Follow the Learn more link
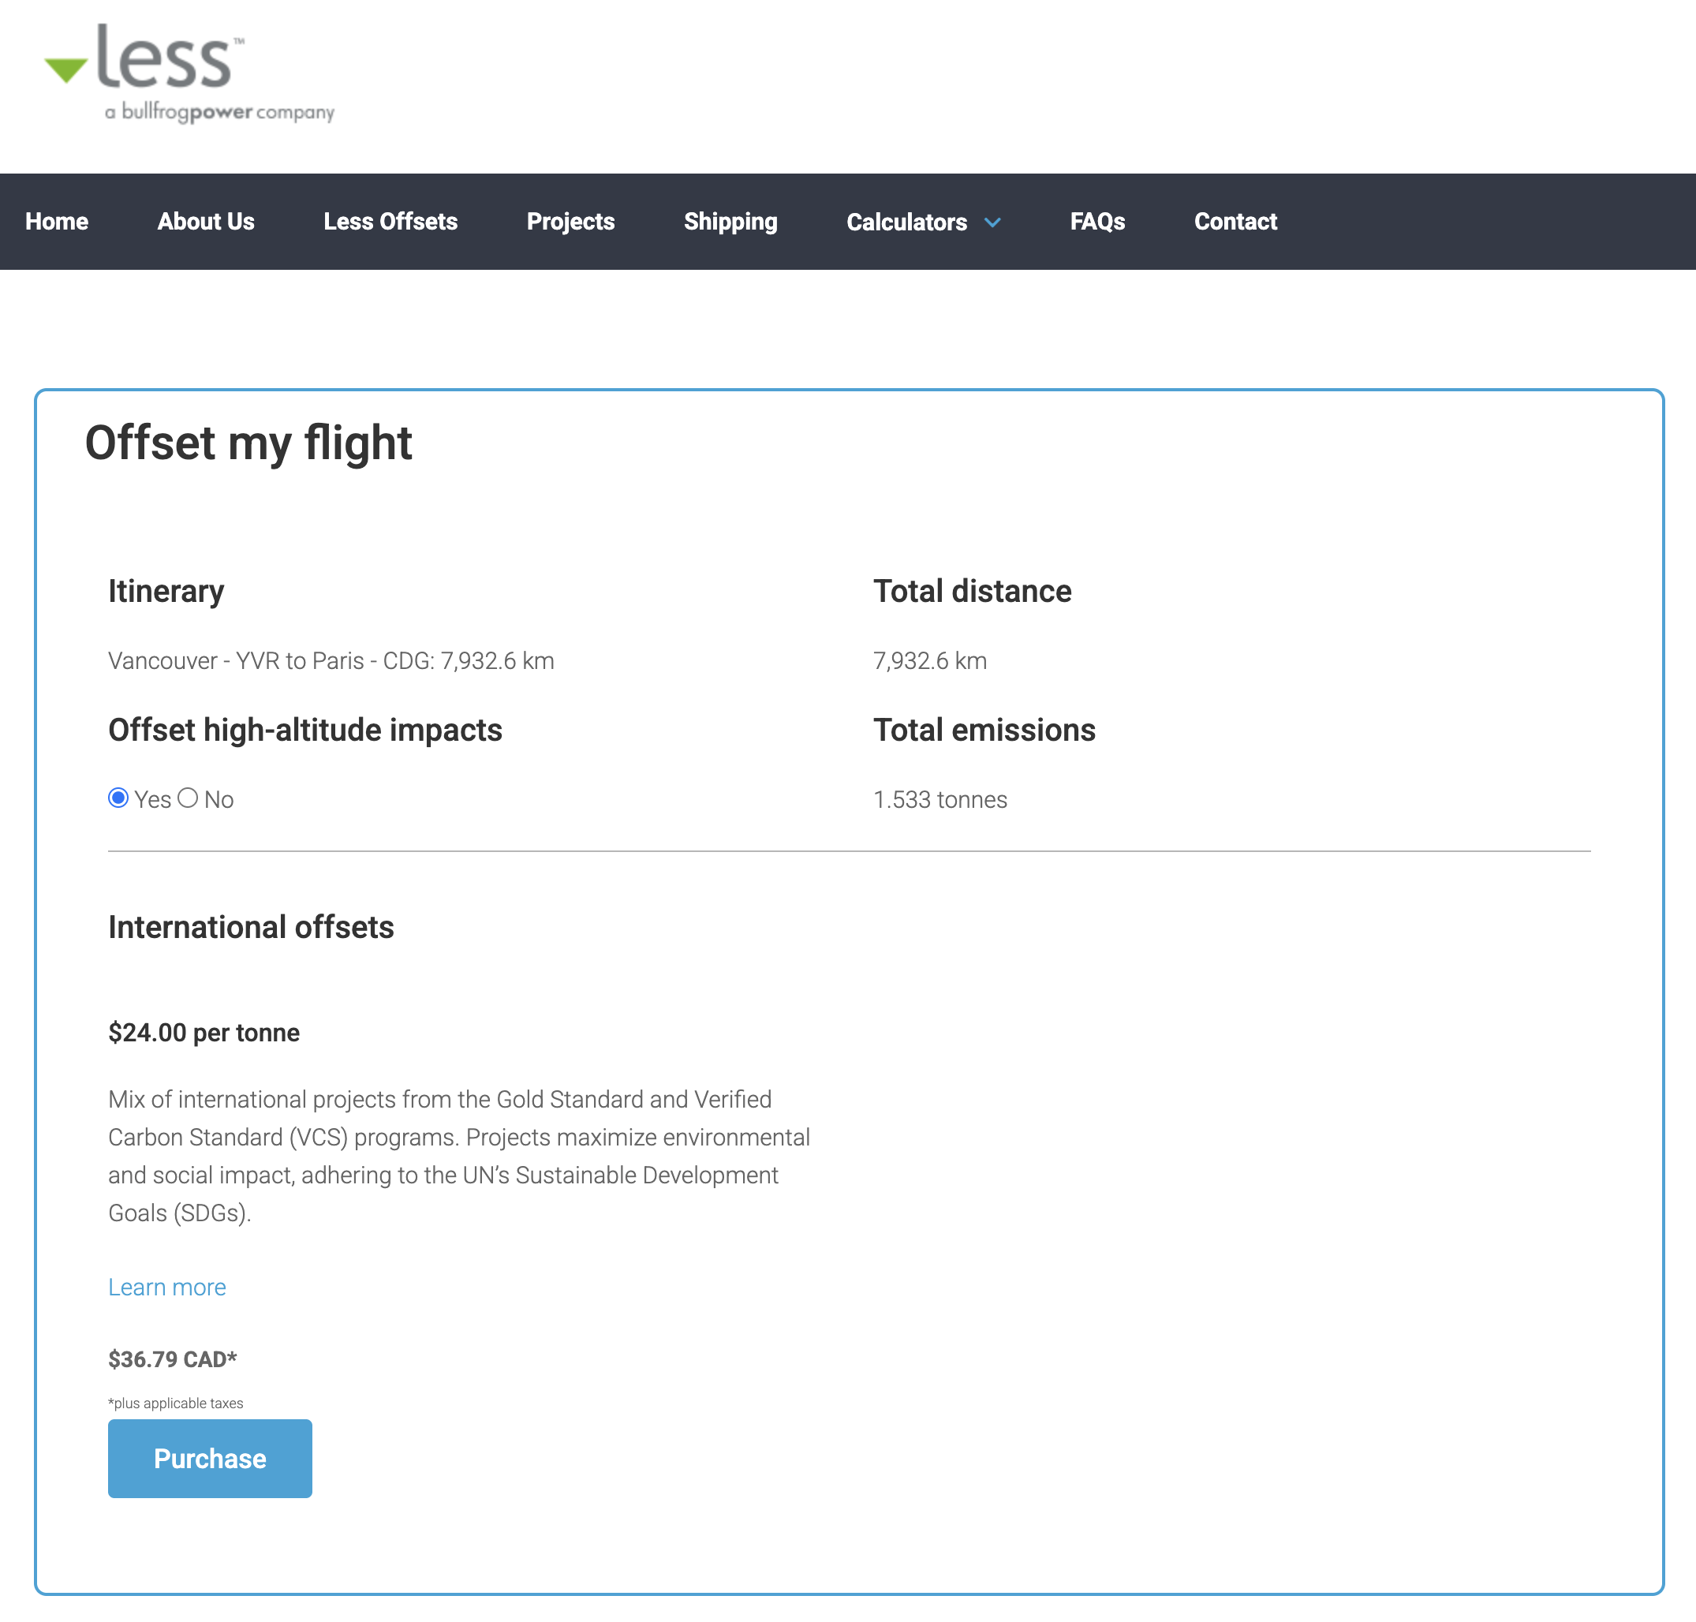The height and width of the screenshot is (1622, 1696). [166, 1288]
